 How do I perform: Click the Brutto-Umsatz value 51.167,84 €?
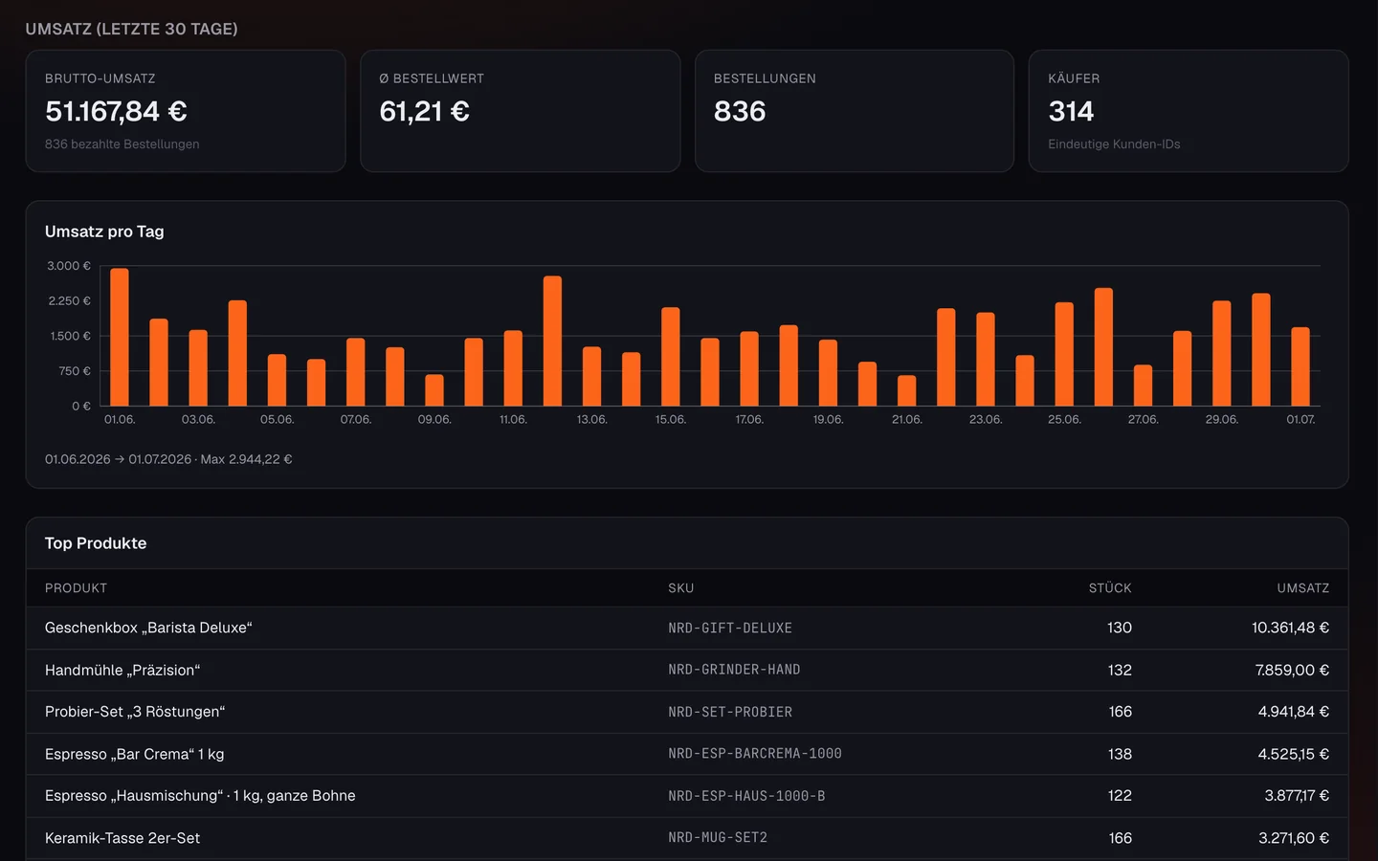[x=116, y=112]
